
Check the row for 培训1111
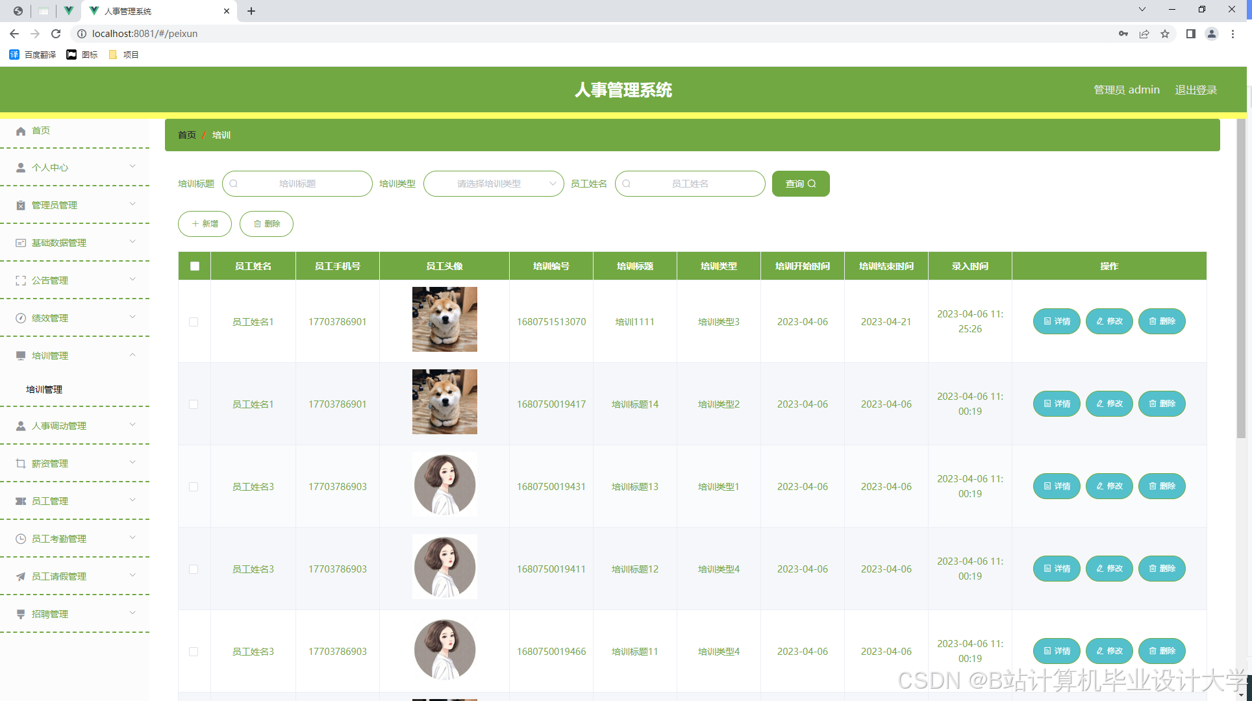194,322
